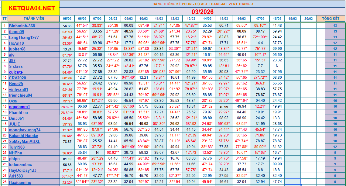The image size is (346, 186).
Task: Click the 05/03 date column header
Action: coord(67,19)
